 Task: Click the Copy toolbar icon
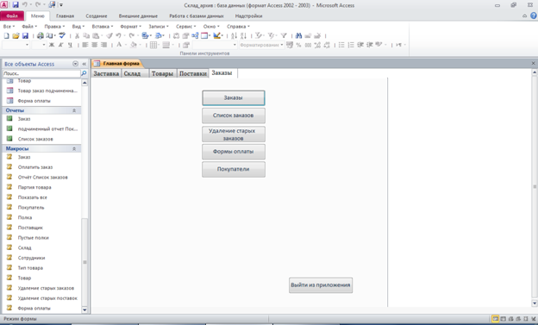click(86, 35)
